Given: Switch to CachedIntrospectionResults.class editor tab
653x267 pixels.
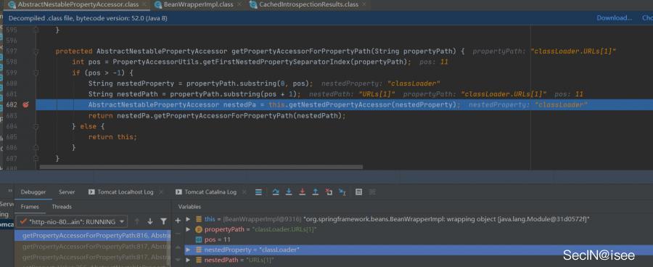Looking at the screenshot, I should pyautogui.click(x=308, y=4).
